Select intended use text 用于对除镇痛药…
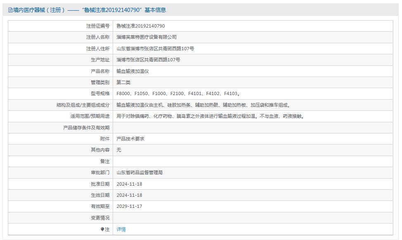 click(210, 116)
